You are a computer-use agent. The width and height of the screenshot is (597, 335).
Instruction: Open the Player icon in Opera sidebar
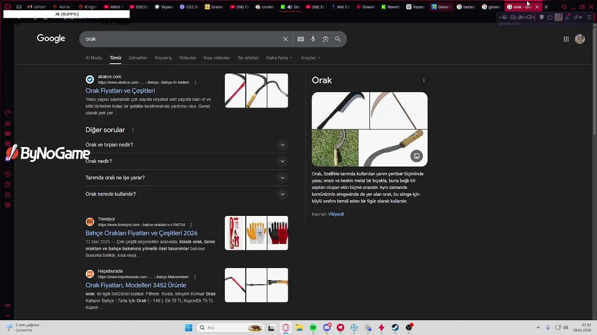pos(7,174)
